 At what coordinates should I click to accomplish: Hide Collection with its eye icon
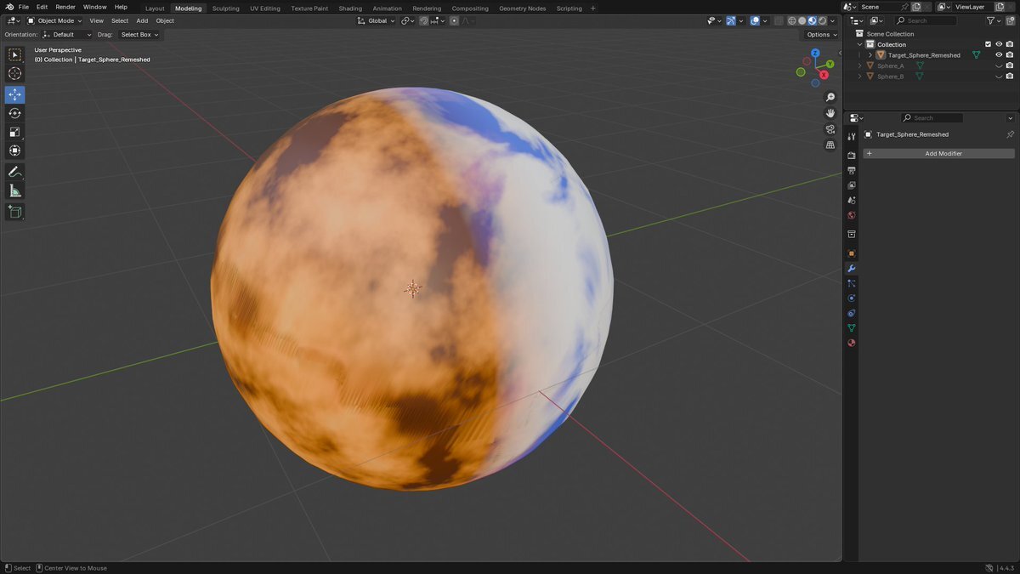click(x=999, y=44)
